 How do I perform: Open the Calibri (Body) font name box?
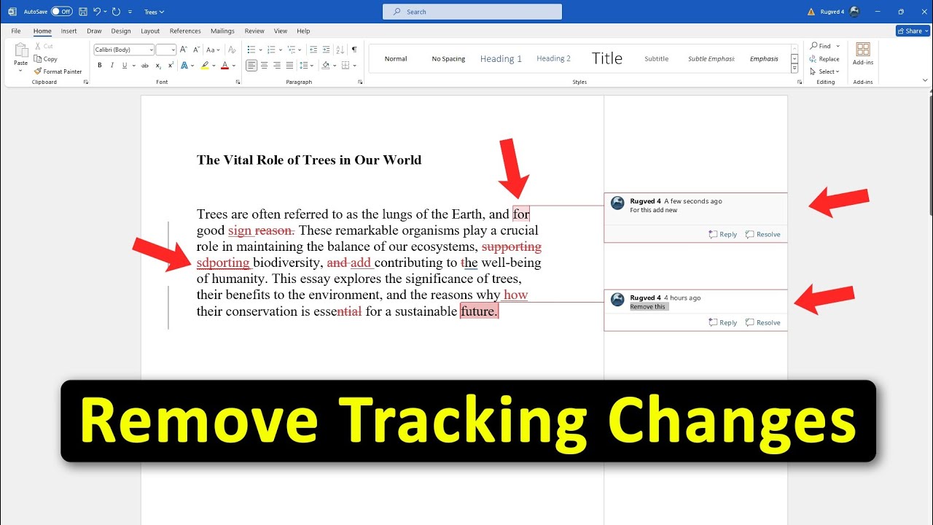124,50
